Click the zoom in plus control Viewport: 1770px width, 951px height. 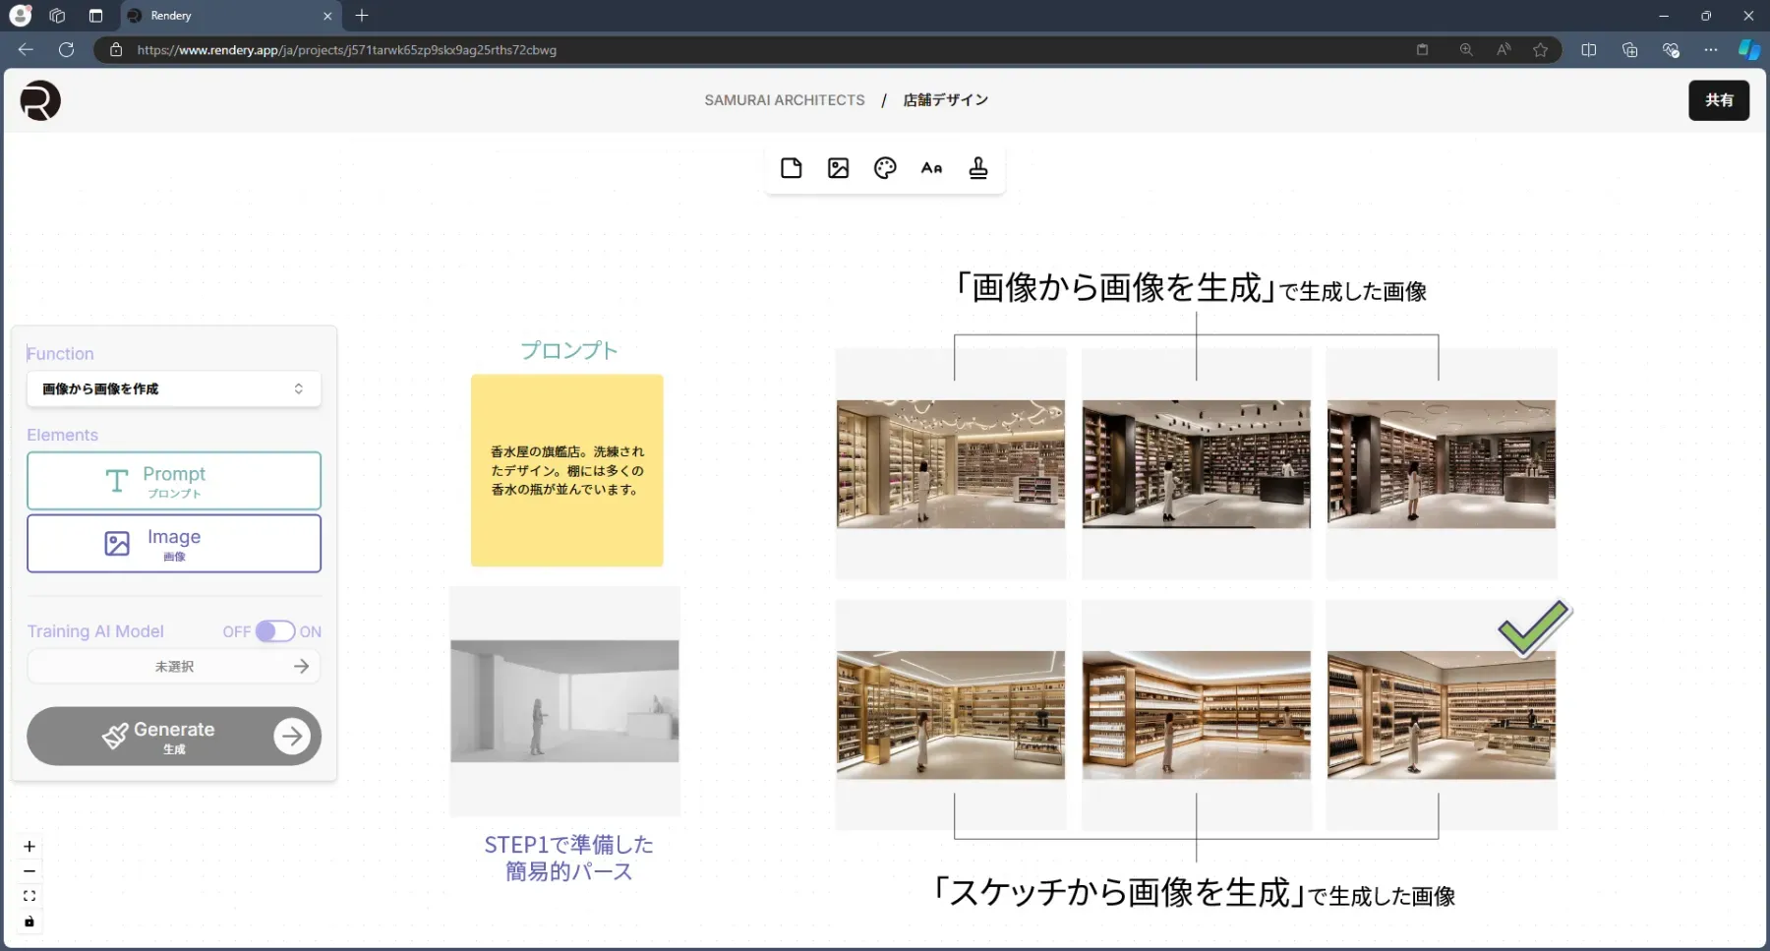pyautogui.click(x=29, y=846)
